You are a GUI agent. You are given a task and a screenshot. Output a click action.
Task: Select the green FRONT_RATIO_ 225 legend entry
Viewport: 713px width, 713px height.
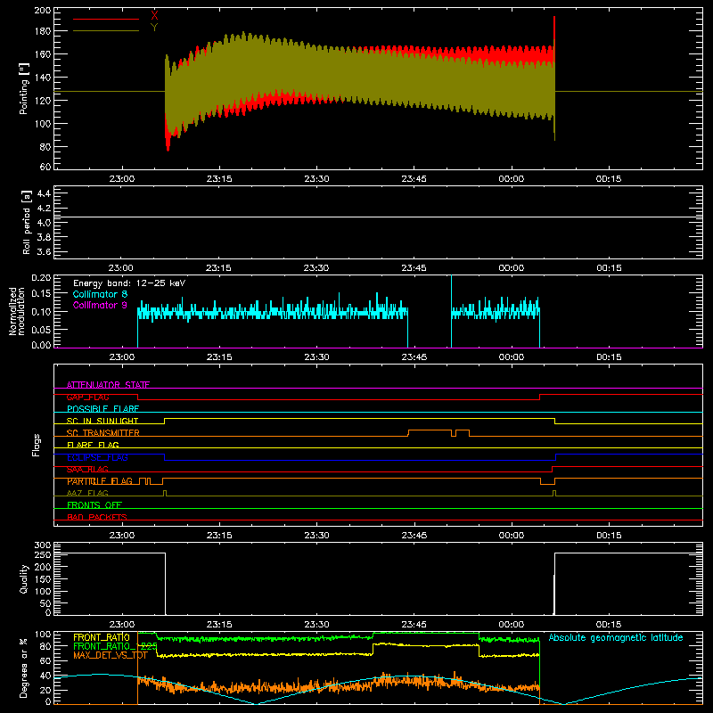click(115, 646)
